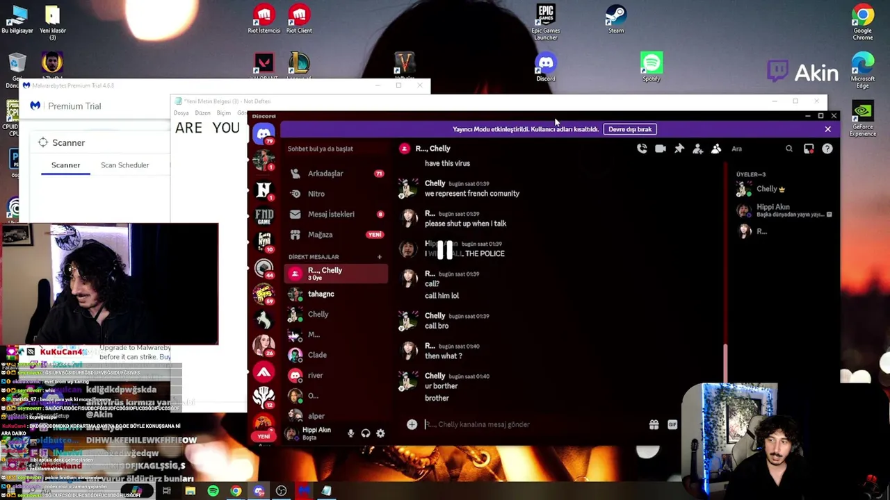Open Riot İstemcisi desktop shortcut

pyautogui.click(x=264, y=19)
